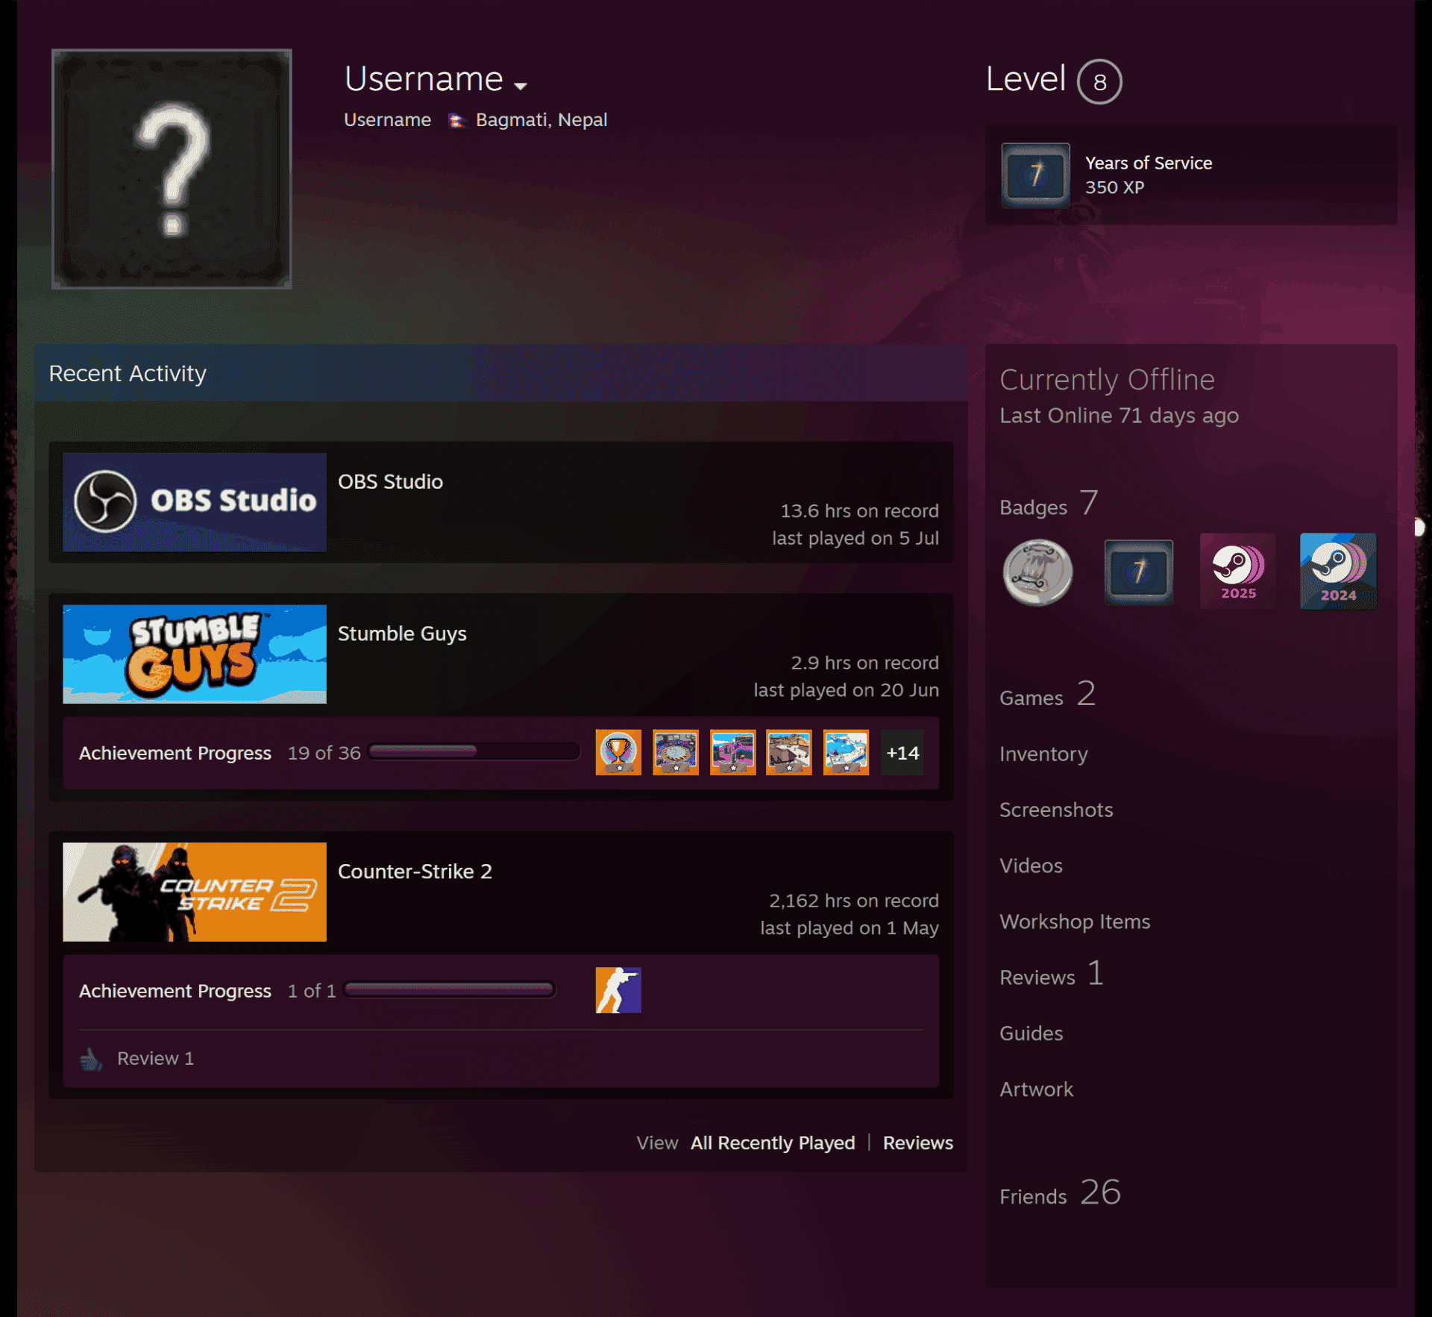
Task: Click the Years of Service label
Action: 1148,163
